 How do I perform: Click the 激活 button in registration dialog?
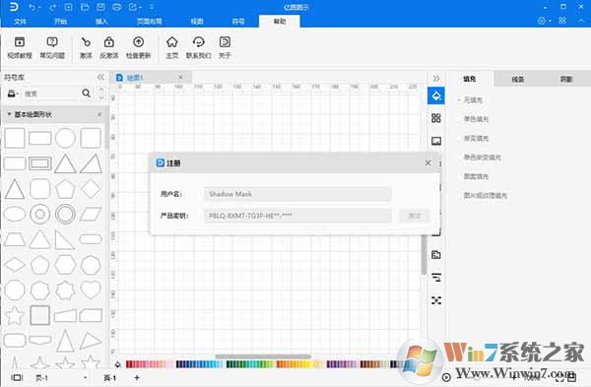click(415, 216)
